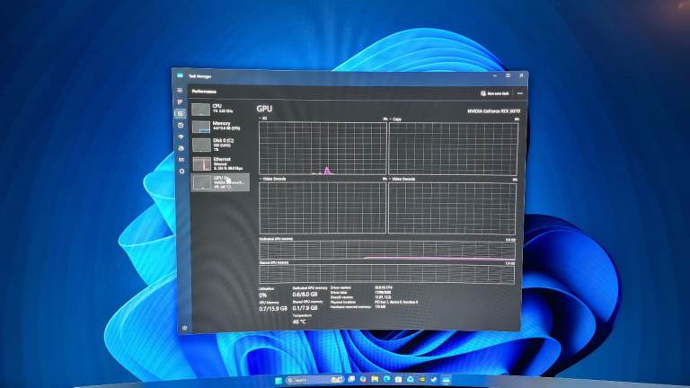Select the Memory performance entry

219,127
